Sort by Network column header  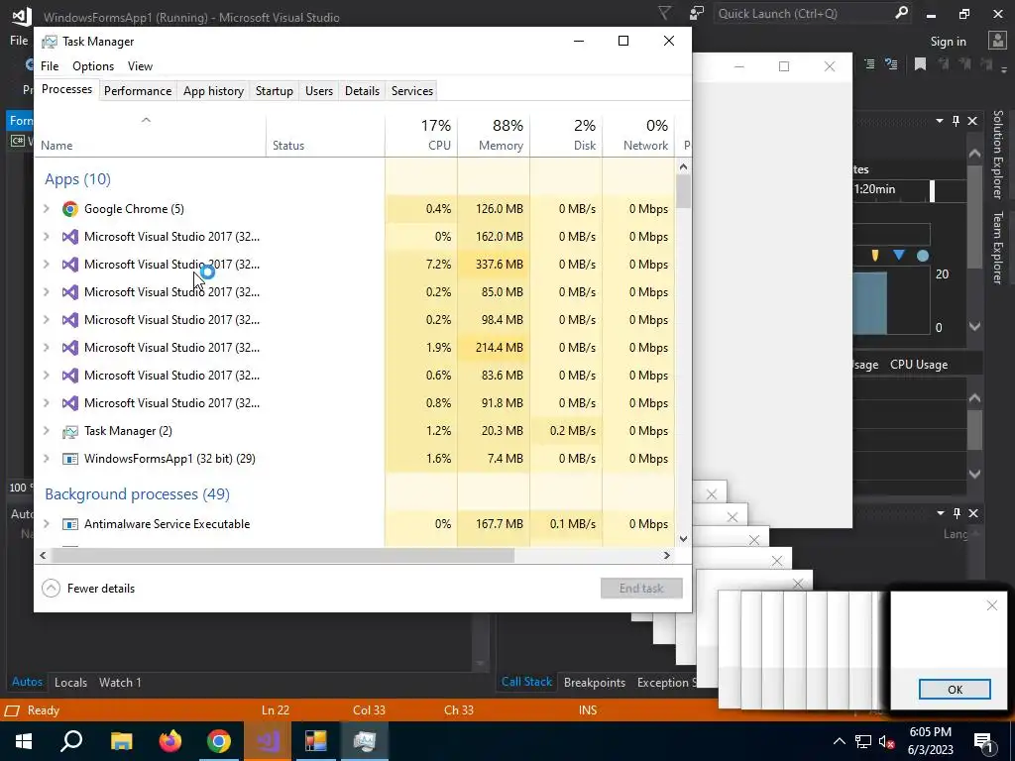point(639,135)
